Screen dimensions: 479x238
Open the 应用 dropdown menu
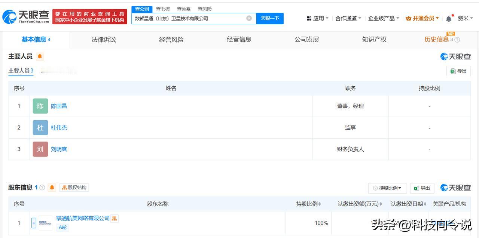[317, 18]
